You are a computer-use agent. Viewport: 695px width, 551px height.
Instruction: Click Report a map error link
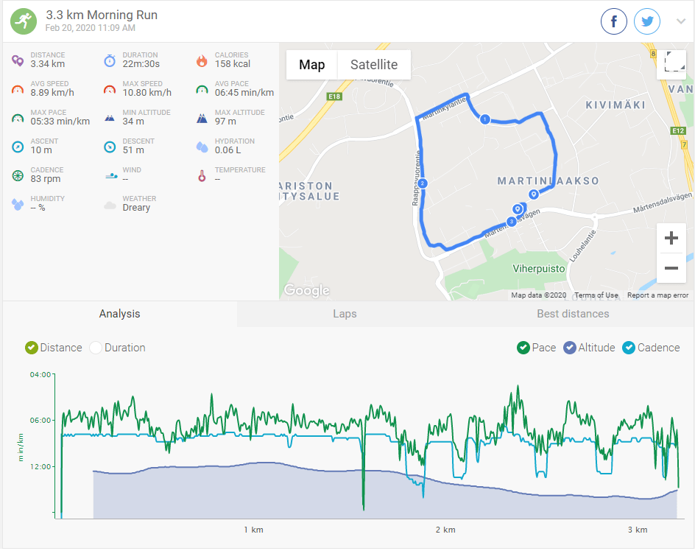(657, 295)
